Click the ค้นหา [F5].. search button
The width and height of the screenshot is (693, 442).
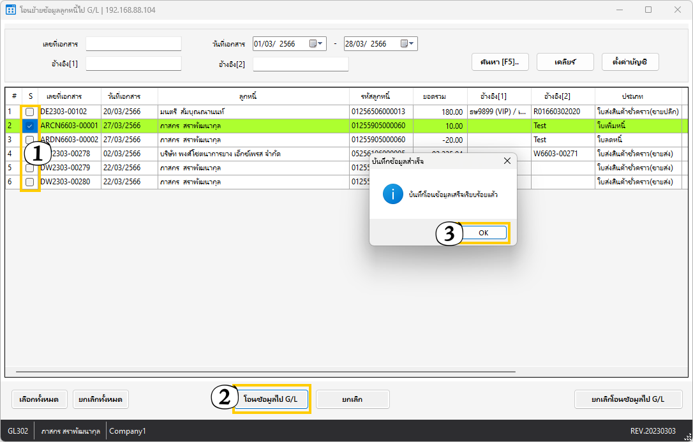[500, 62]
